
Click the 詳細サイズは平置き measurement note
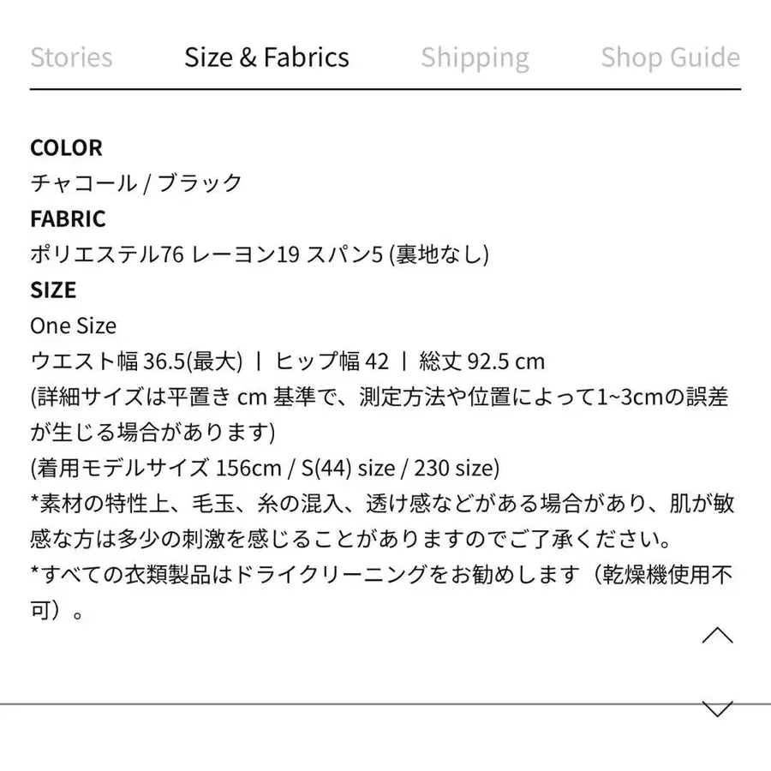pos(379,397)
